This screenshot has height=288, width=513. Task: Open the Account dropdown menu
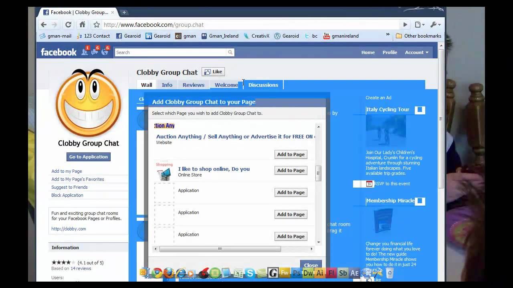(416, 52)
